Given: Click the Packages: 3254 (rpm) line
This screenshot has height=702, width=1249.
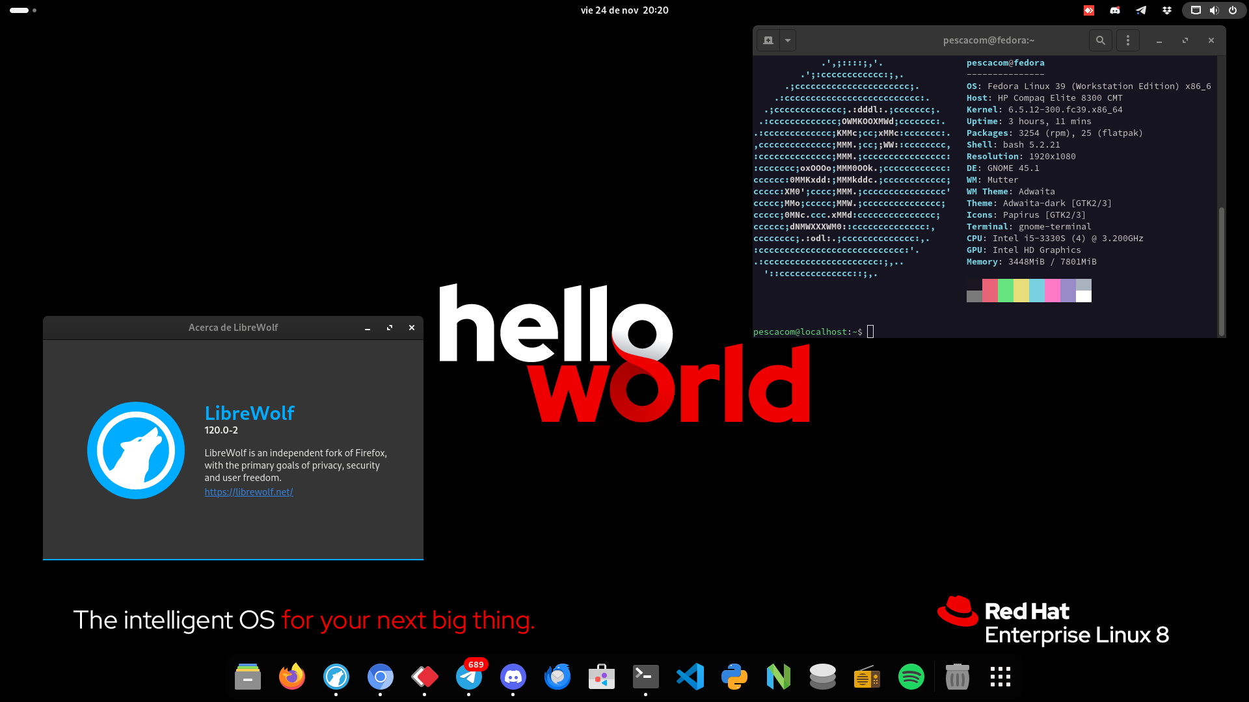Looking at the screenshot, I should pos(1054,133).
